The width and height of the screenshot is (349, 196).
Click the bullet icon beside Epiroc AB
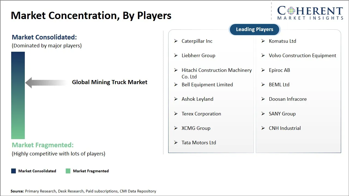click(263, 70)
